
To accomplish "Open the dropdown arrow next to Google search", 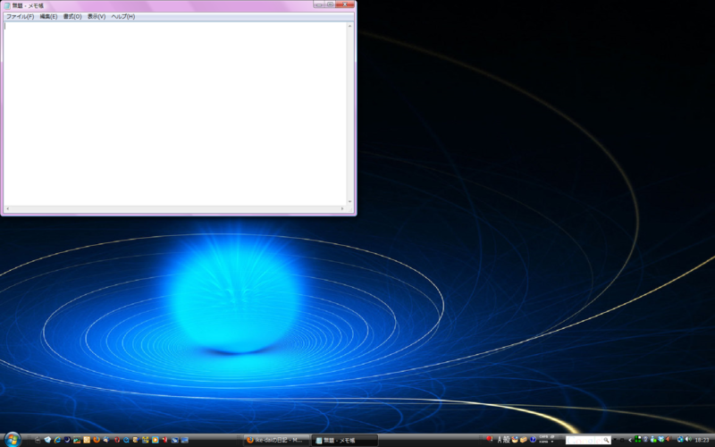I will pyautogui.click(x=615, y=440).
